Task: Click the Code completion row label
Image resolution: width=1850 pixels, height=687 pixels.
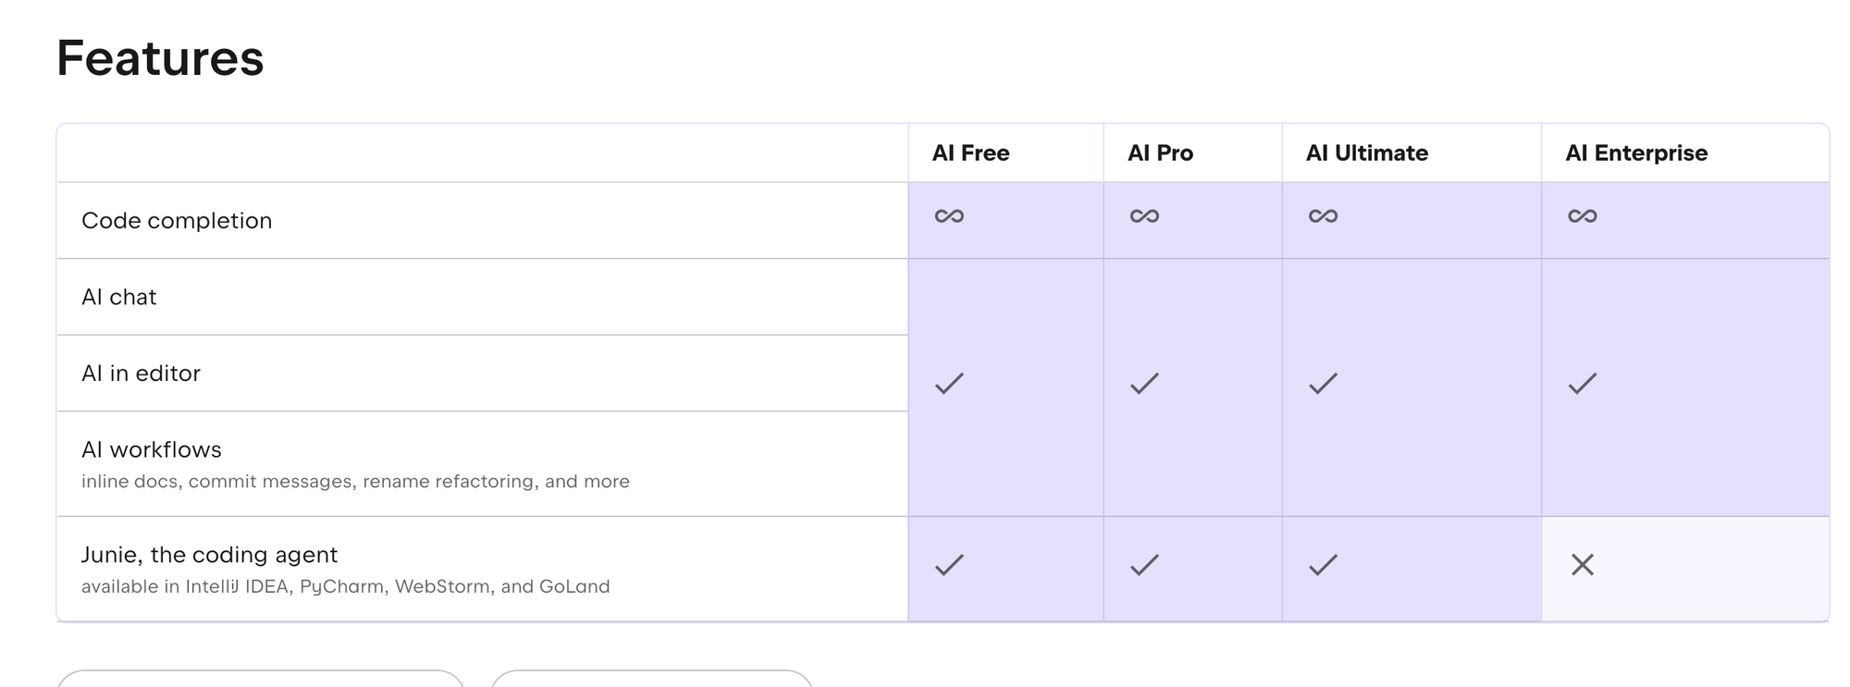Action: (177, 221)
